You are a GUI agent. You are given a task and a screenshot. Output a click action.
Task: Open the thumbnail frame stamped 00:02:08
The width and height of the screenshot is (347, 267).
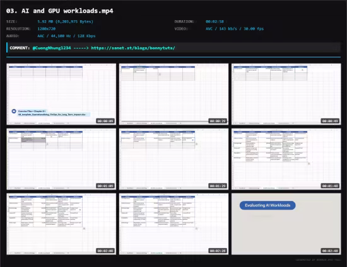pyautogui.click(x=61, y=224)
